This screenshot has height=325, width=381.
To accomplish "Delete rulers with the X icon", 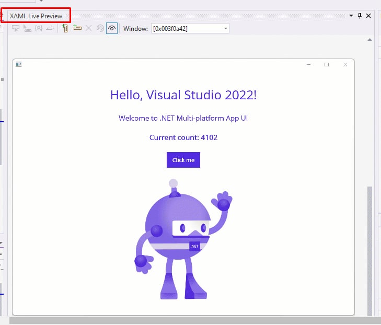I will pos(88,28).
